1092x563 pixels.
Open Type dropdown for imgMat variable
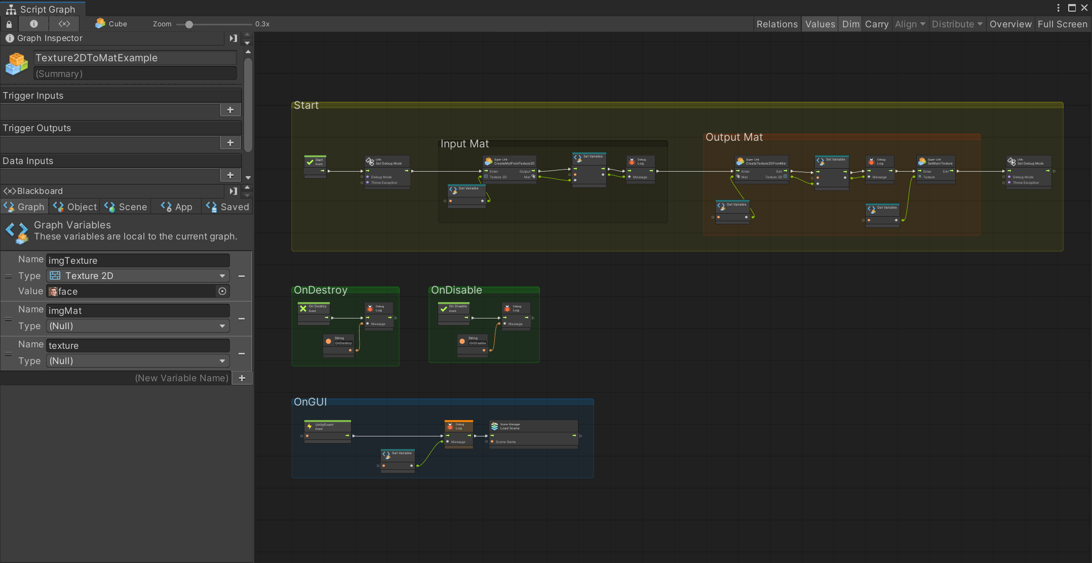[x=138, y=326]
